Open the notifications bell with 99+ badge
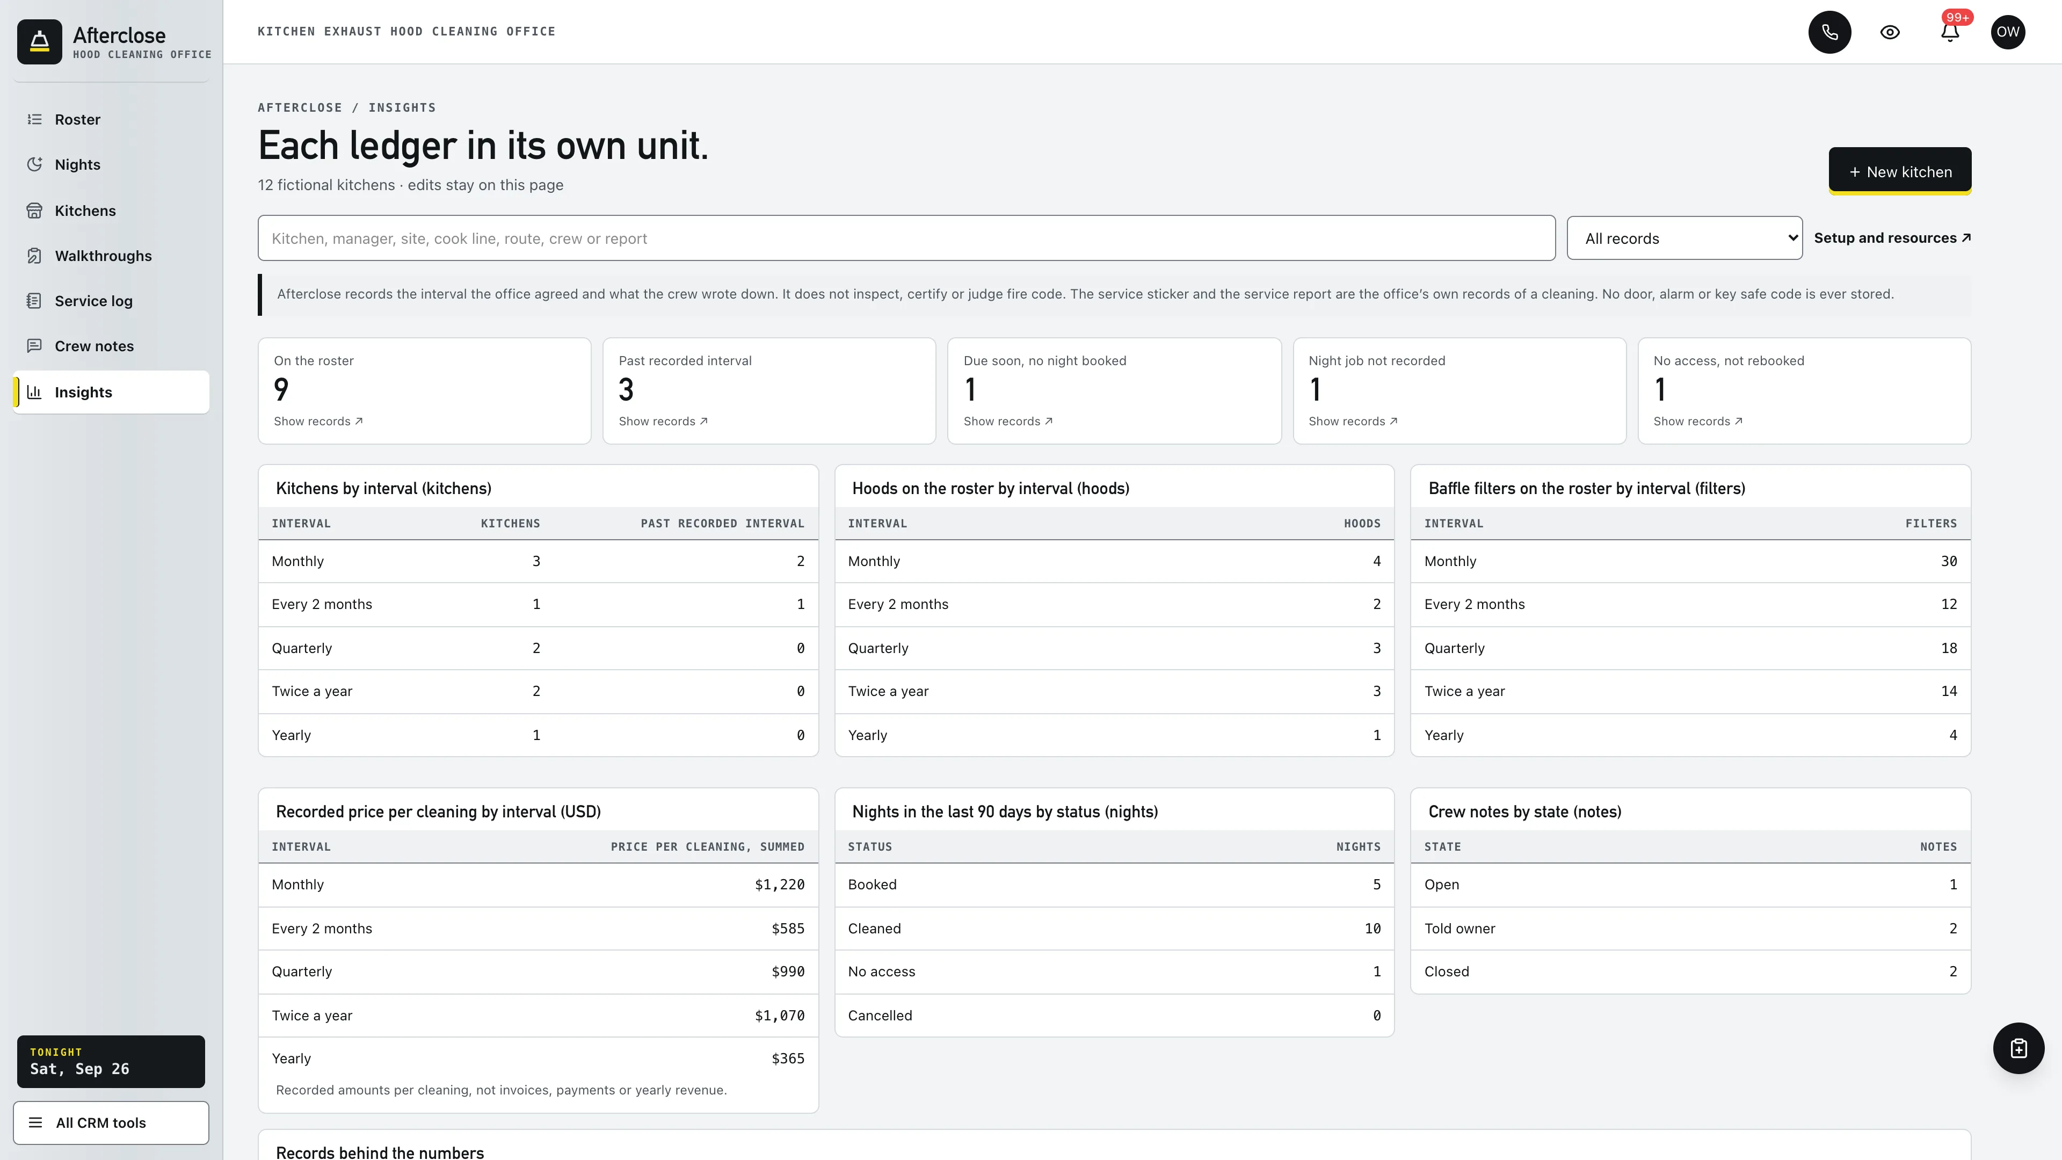2062x1160 pixels. pos(1950,32)
